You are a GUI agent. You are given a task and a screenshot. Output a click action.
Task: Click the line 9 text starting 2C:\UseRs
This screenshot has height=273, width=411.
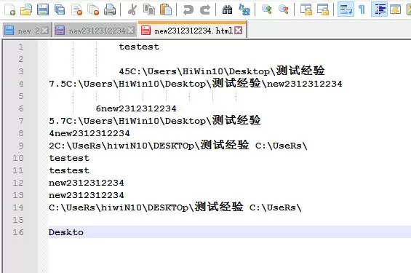pos(178,146)
